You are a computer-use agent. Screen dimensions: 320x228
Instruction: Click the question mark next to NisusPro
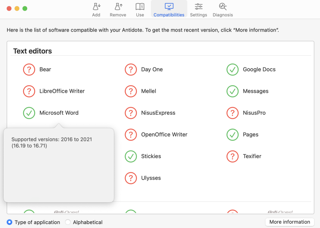232,113
